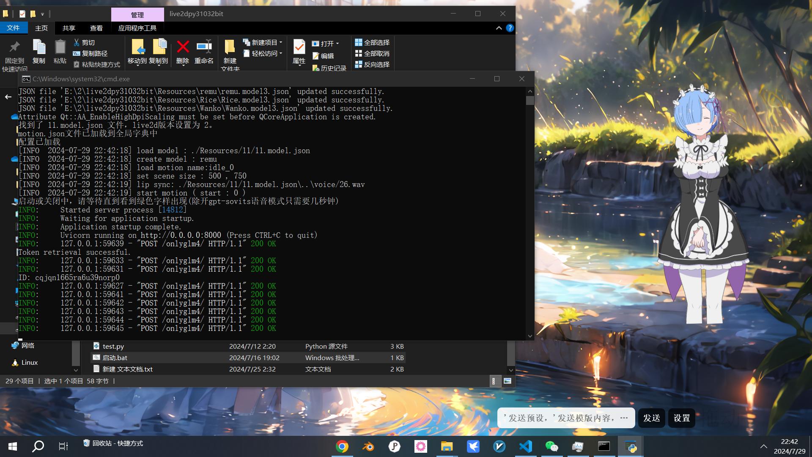
Task: Click the new-folder quick-access toolbar icon
Action: pos(33,14)
